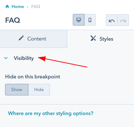The image size is (134, 127).
Task: Open 'Where are my other styling options?' link
Action: click(51, 113)
